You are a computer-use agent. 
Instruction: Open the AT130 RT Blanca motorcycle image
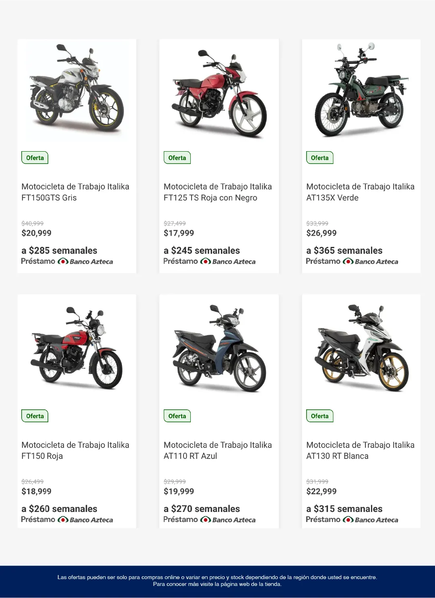pyautogui.click(x=361, y=348)
